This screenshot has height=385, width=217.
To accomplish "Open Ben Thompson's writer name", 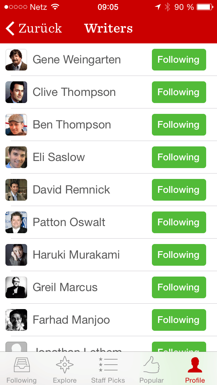I will 72,125.
